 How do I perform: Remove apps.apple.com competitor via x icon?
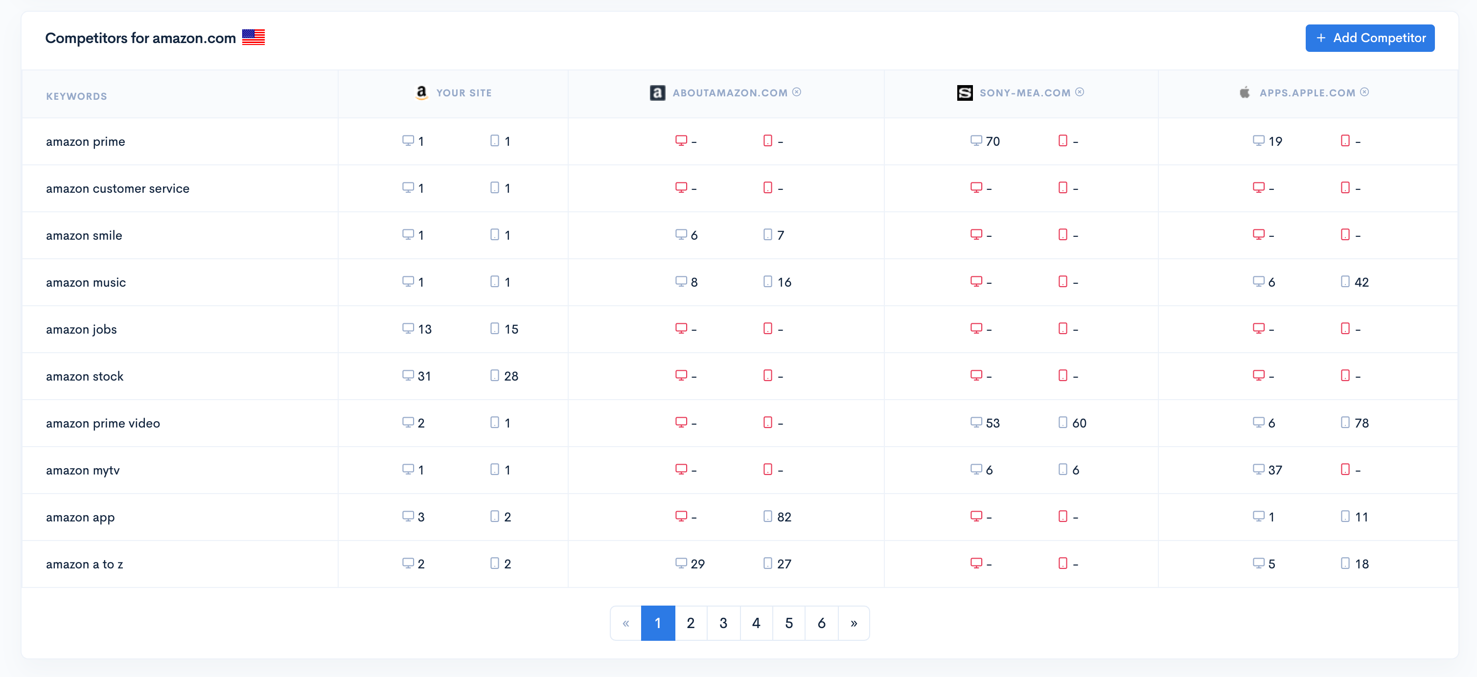pos(1364,92)
